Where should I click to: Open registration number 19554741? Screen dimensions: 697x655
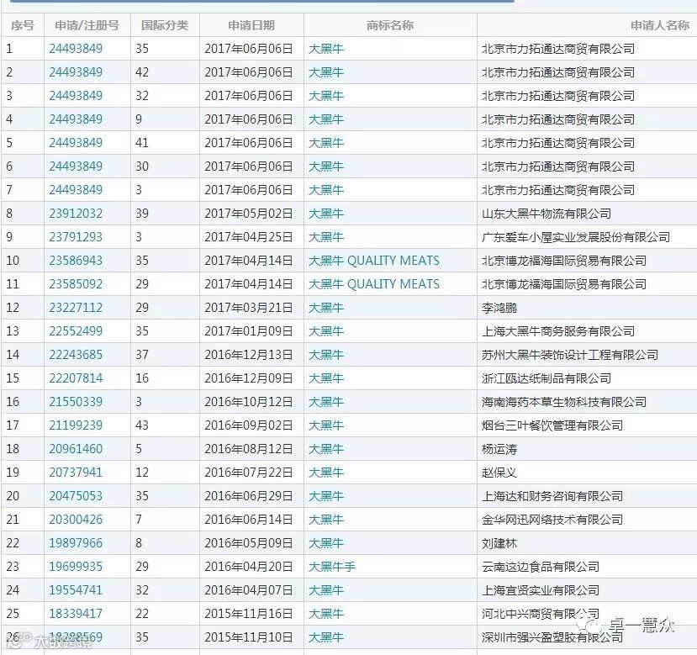point(76,590)
